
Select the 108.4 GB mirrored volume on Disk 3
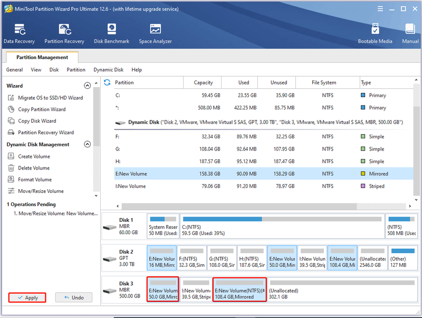pos(239,289)
